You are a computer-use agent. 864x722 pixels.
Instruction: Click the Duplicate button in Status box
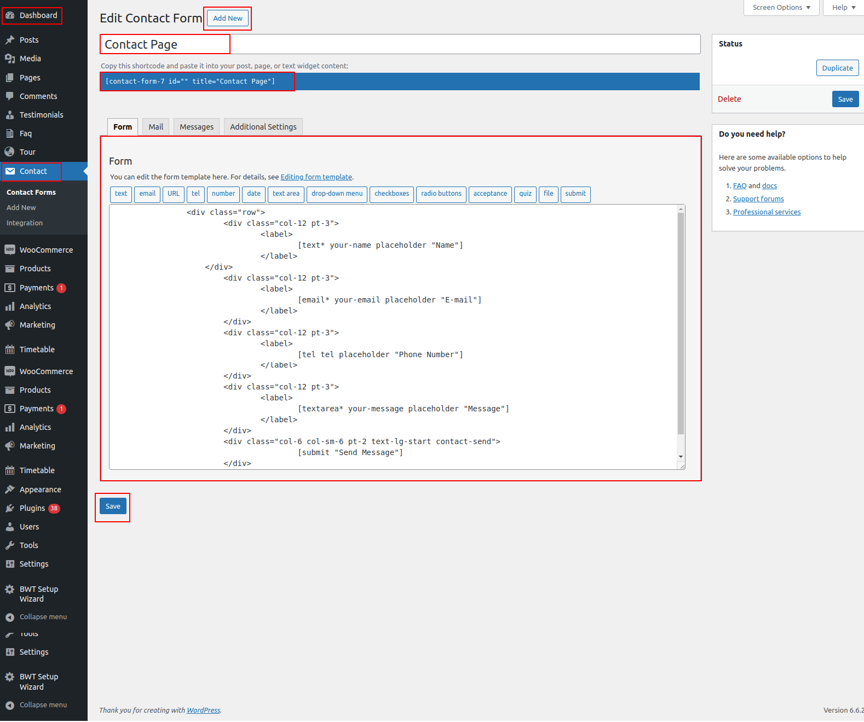(837, 68)
